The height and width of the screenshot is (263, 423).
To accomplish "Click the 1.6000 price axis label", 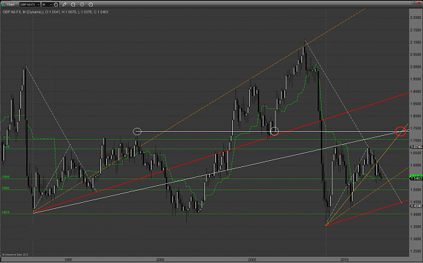I will tap(416, 165).
